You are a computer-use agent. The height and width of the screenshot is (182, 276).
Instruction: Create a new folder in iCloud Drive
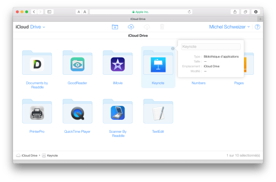click(115, 27)
